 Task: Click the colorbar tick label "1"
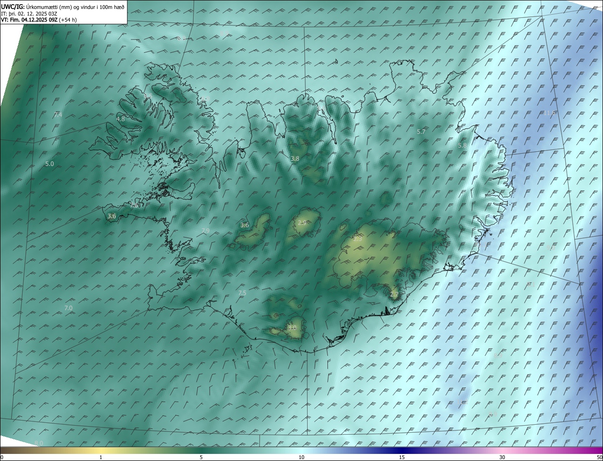point(101,458)
